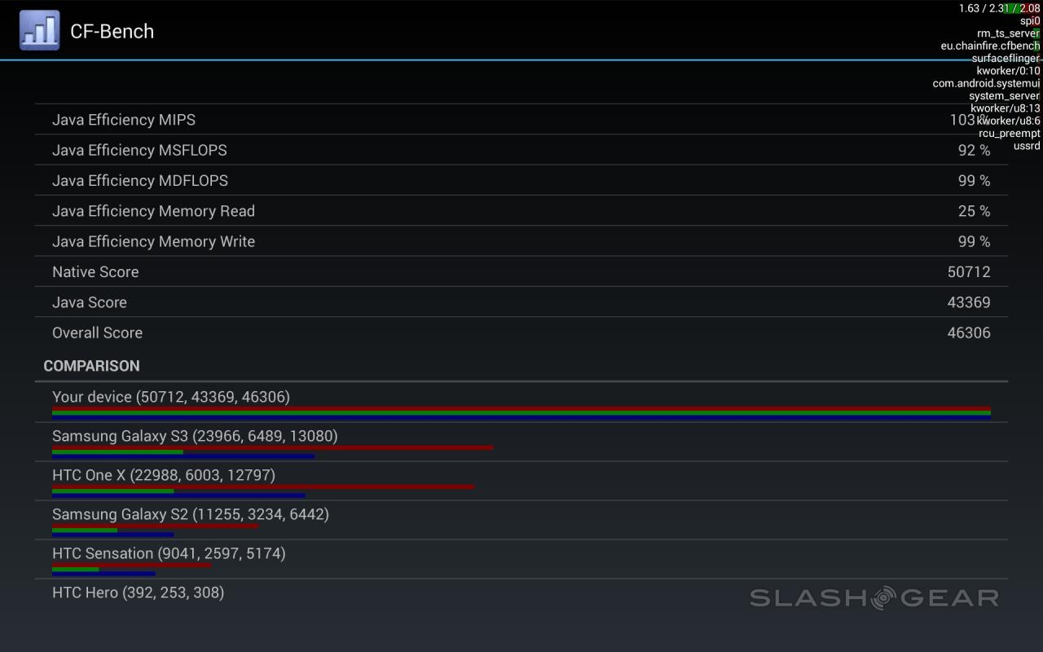
Task: Click the Your device score bar
Action: click(x=521, y=413)
